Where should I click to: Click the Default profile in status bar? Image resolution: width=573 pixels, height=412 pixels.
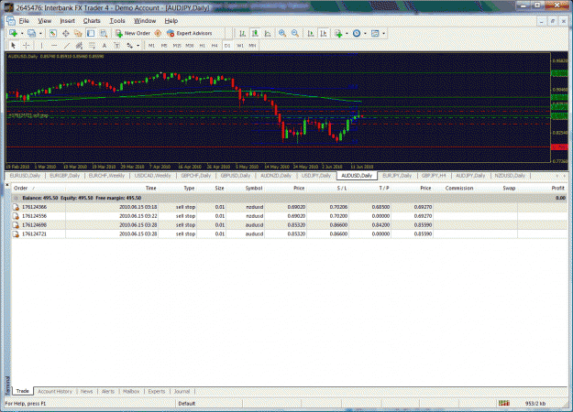click(x=187, y=404)
